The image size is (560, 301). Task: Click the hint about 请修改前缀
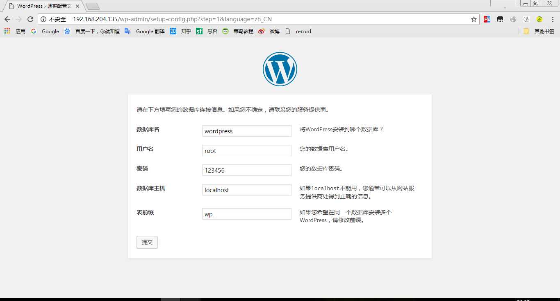pos(346,216)
